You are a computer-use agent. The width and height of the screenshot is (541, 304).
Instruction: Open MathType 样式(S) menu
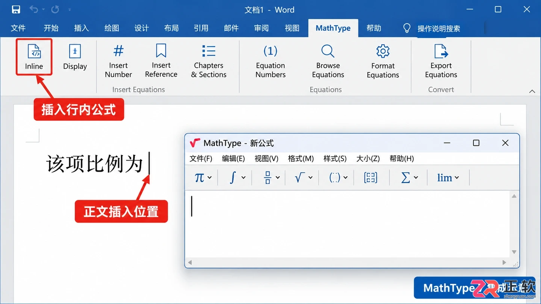point(335,158)
